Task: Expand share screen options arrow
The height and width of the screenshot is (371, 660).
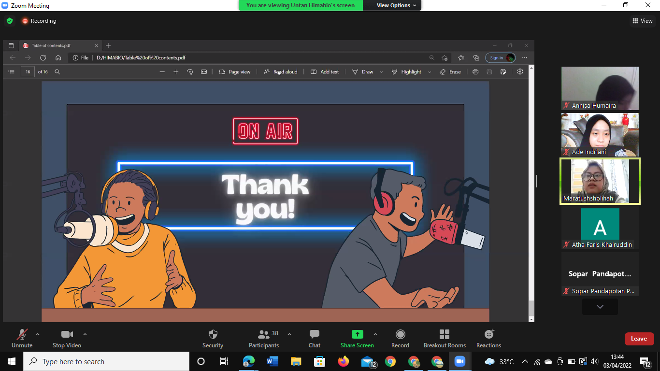Action: pyautogui.click(x=375, y=334)
